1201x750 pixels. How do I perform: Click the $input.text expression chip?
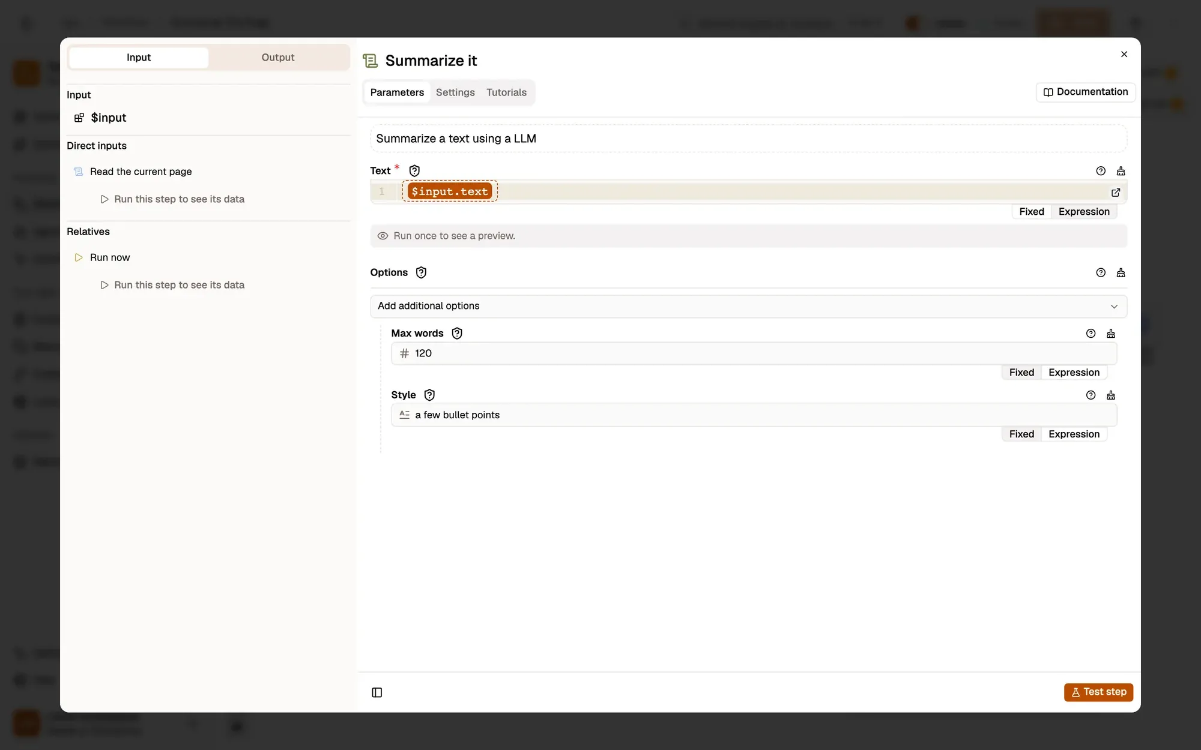(450, 191)
